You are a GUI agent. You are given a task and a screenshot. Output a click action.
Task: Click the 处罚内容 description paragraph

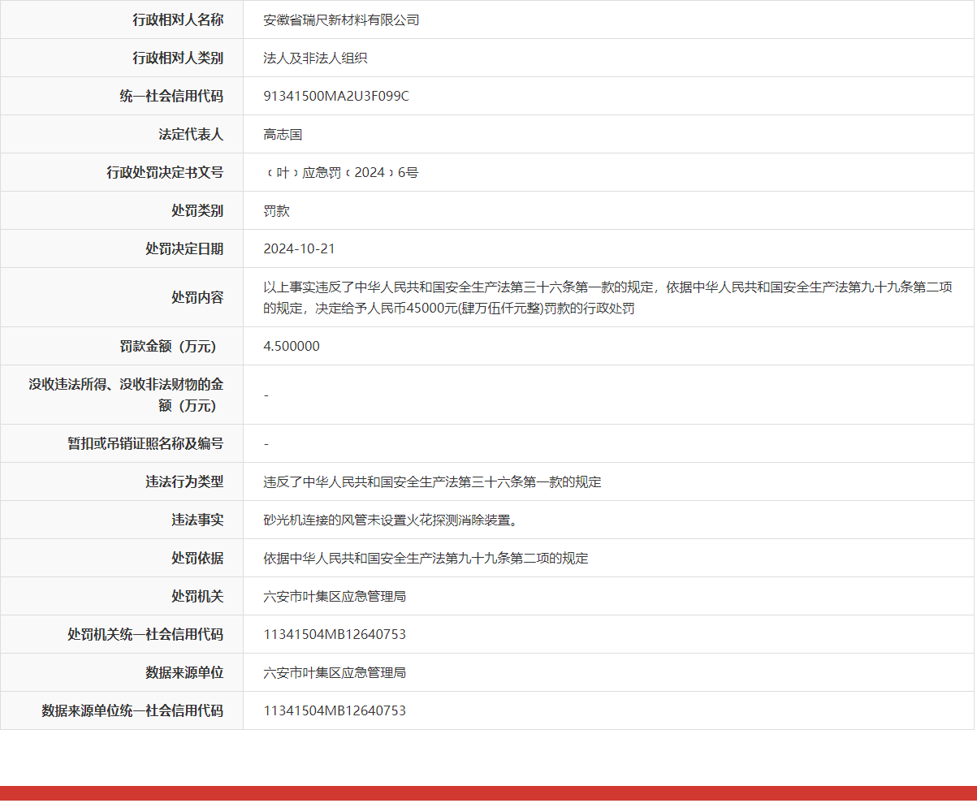click(x=607, y=297)
